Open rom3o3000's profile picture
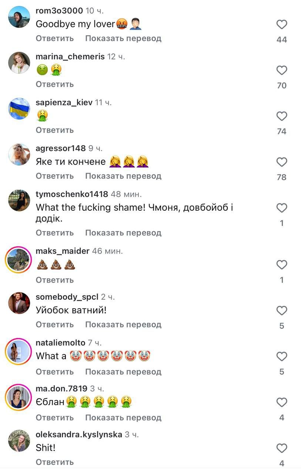 point(19,17)
